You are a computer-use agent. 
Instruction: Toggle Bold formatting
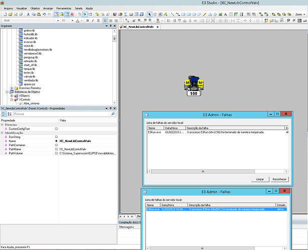(x=88, y=20)
